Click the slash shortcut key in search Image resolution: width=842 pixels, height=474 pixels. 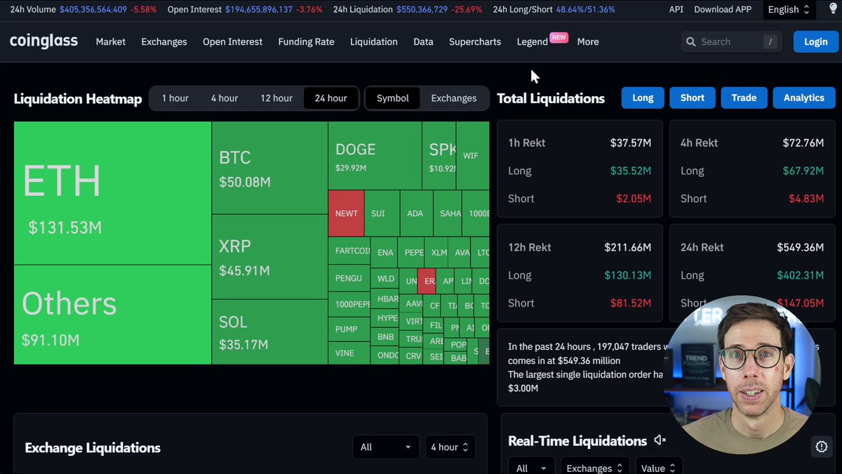[770, 42]
